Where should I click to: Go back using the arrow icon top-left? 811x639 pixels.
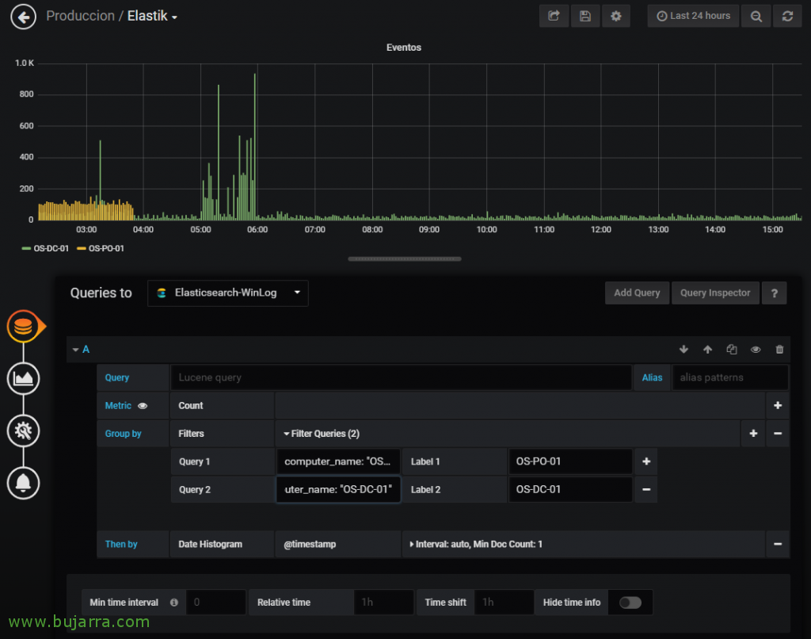(23, 16)
